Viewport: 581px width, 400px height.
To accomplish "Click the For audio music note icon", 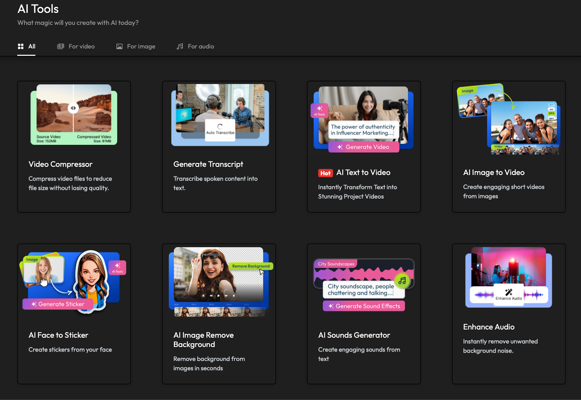I will point(180,46).
